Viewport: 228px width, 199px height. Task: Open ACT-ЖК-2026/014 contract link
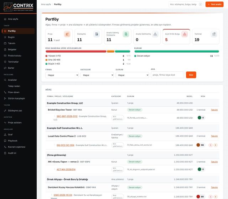pyautogui.click(x=66, y=170)
